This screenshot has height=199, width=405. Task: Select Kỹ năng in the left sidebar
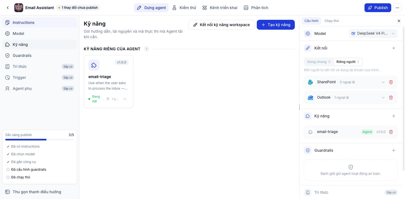pos(40,45)
